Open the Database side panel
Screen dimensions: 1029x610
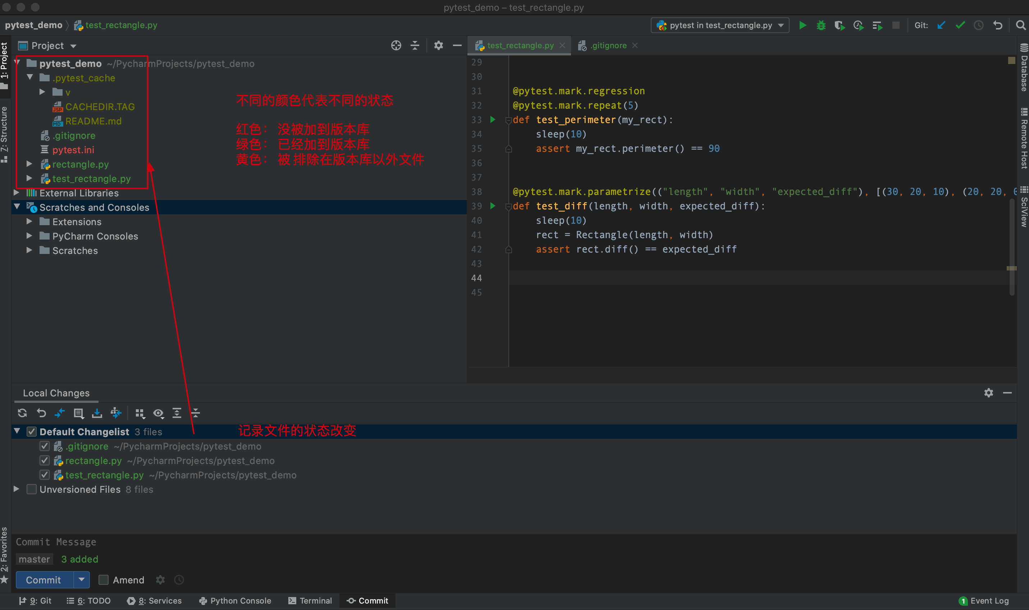point(1023,68)
